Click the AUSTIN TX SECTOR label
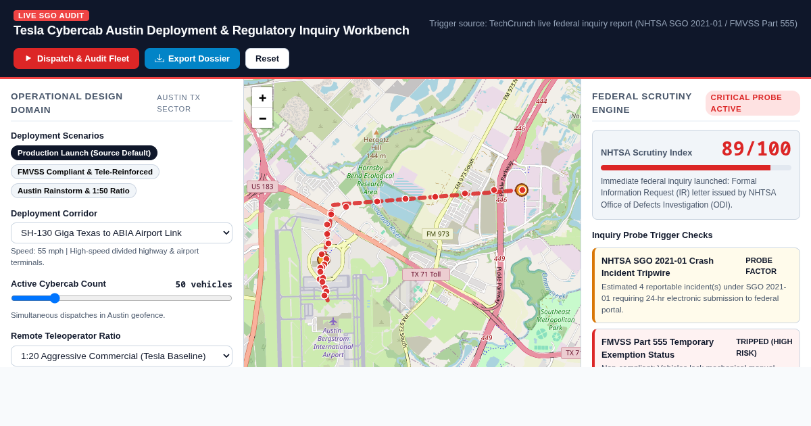This screenshot has width=811, height=426. (x=178, y=103)
